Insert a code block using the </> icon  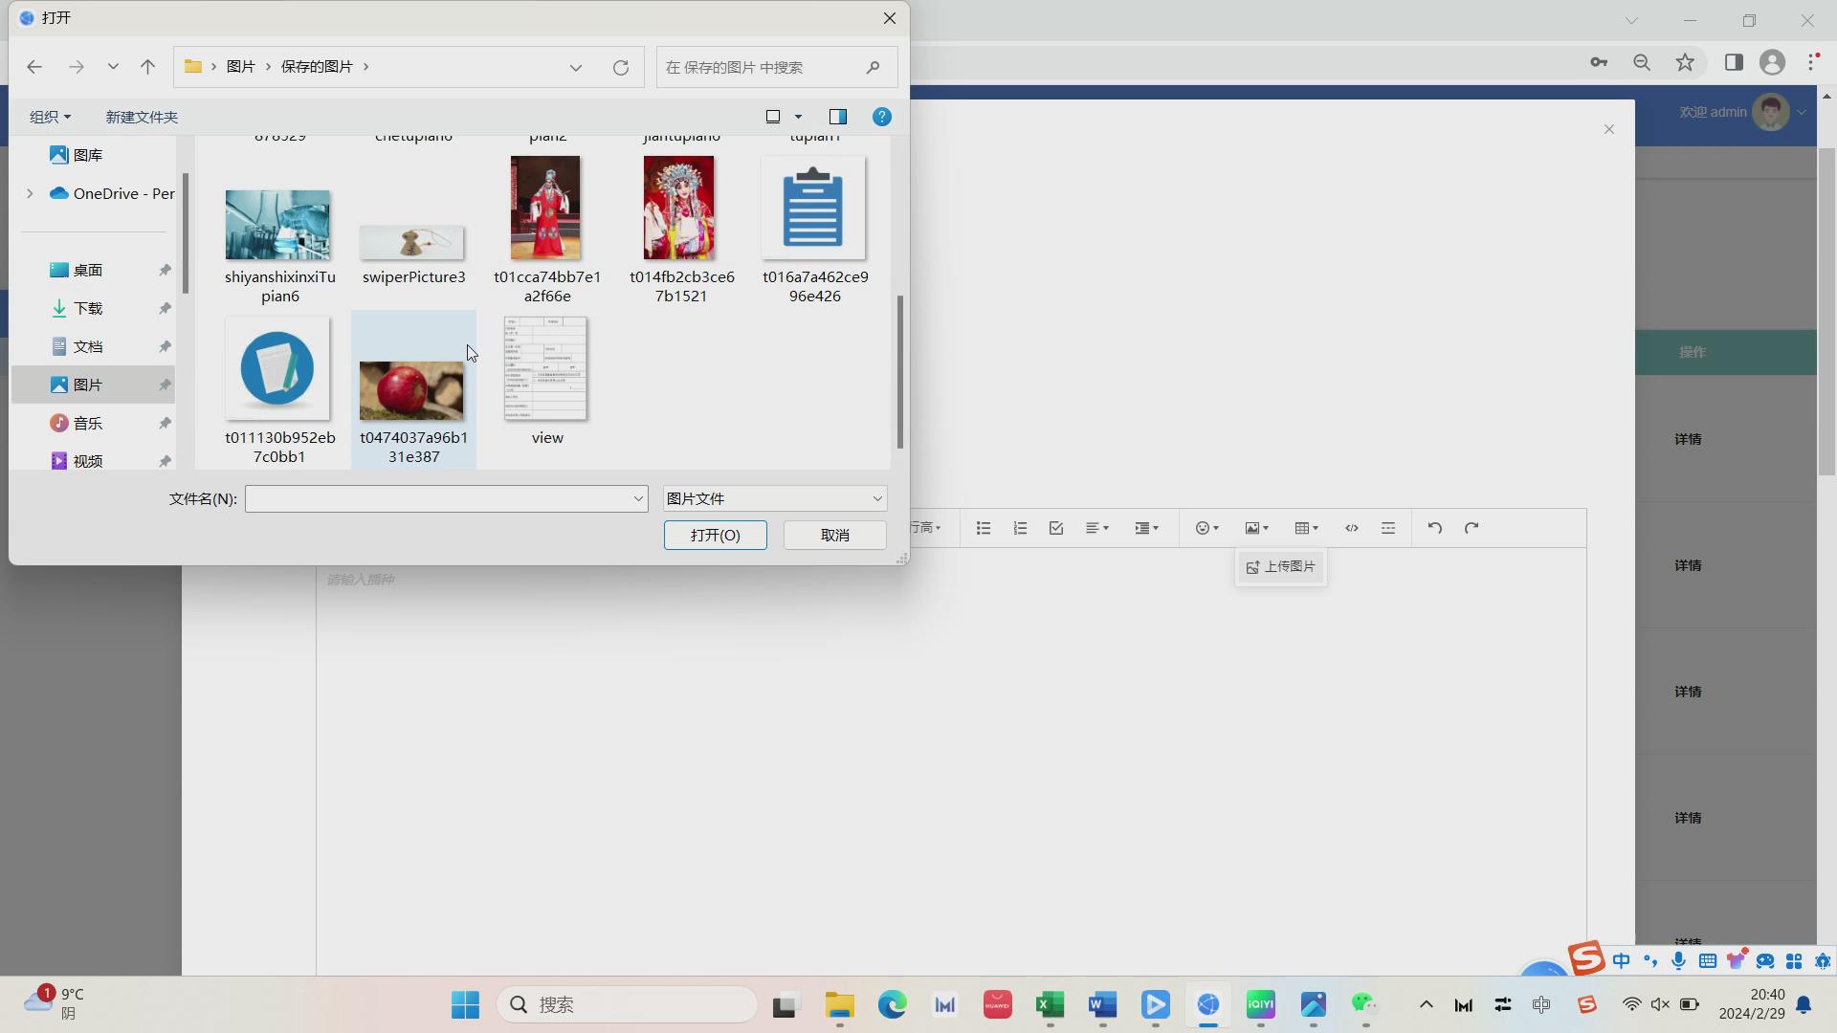(x=1352, y=528)
